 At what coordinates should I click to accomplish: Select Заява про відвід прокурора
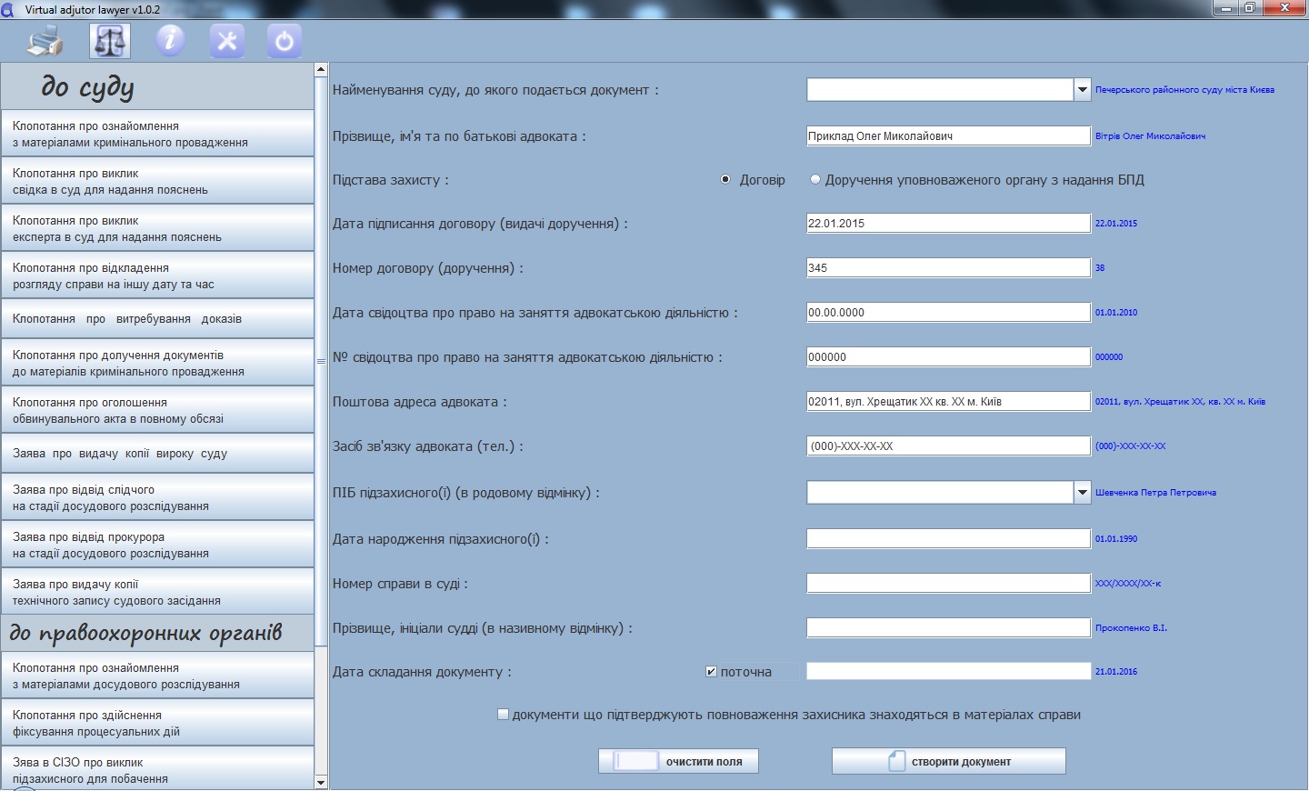pyautogui.click(x=157, y=546)
